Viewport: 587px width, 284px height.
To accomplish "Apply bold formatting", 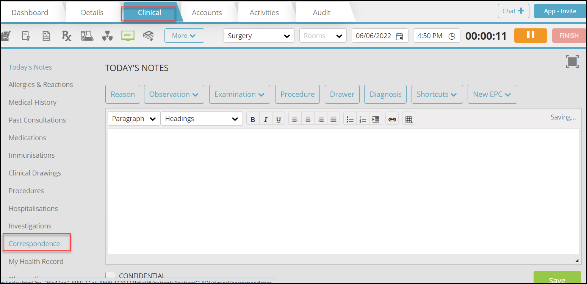I will pos(253,119).
